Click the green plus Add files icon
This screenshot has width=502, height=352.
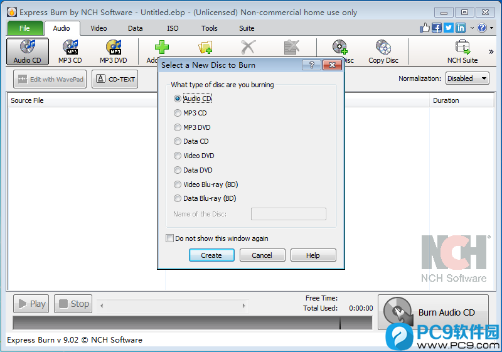pyautogui.click(x=162, y=47)
